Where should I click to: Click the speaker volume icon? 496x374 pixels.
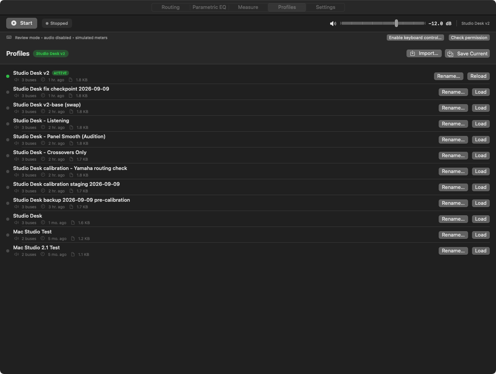click(333, 24)
